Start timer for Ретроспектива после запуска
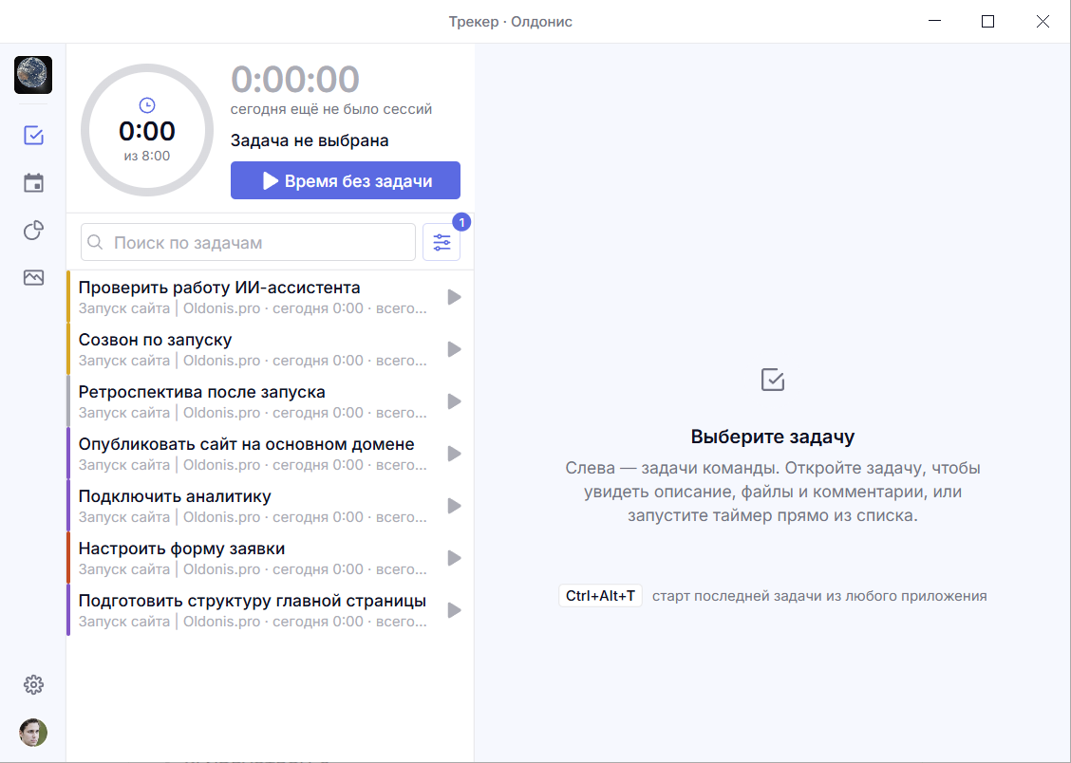1071x763 pixels. (x=454, y=401)
